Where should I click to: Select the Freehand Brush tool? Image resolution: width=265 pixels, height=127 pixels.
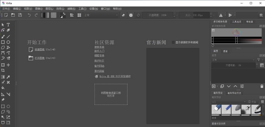tap(3, 37)
